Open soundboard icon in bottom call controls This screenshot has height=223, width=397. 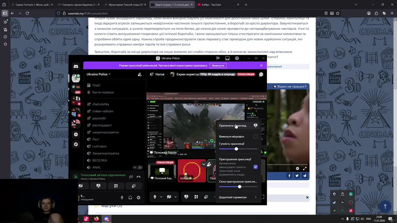[206, 197]
